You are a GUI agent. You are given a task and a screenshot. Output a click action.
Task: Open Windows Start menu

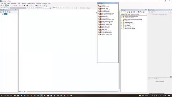pos(2,96)
